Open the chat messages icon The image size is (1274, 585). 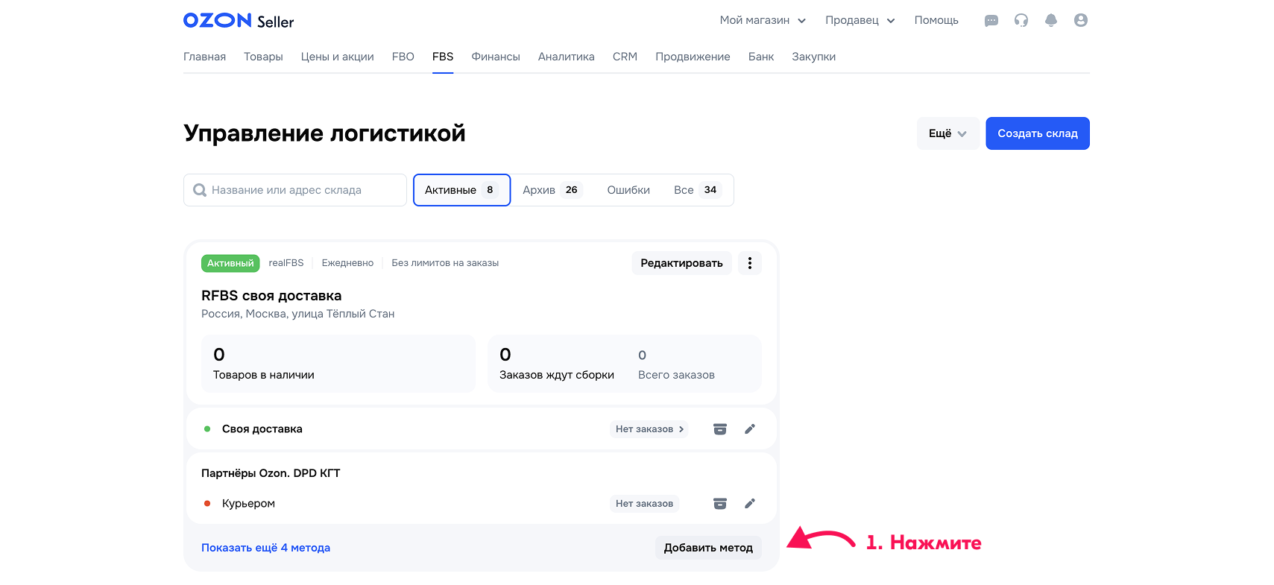991,21
